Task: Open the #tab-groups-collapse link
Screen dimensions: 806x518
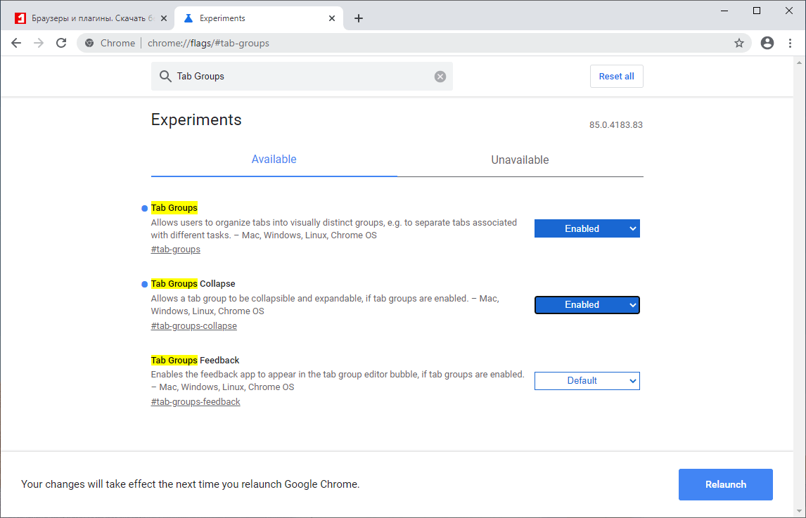Action: (x=193, y=325)
